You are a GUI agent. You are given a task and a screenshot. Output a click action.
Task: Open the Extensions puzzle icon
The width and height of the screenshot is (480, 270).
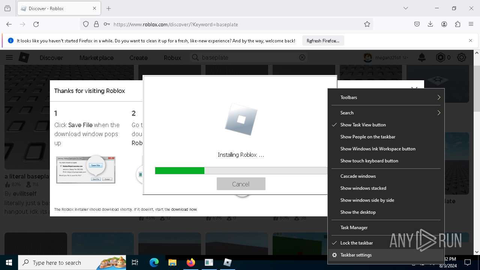457,24
